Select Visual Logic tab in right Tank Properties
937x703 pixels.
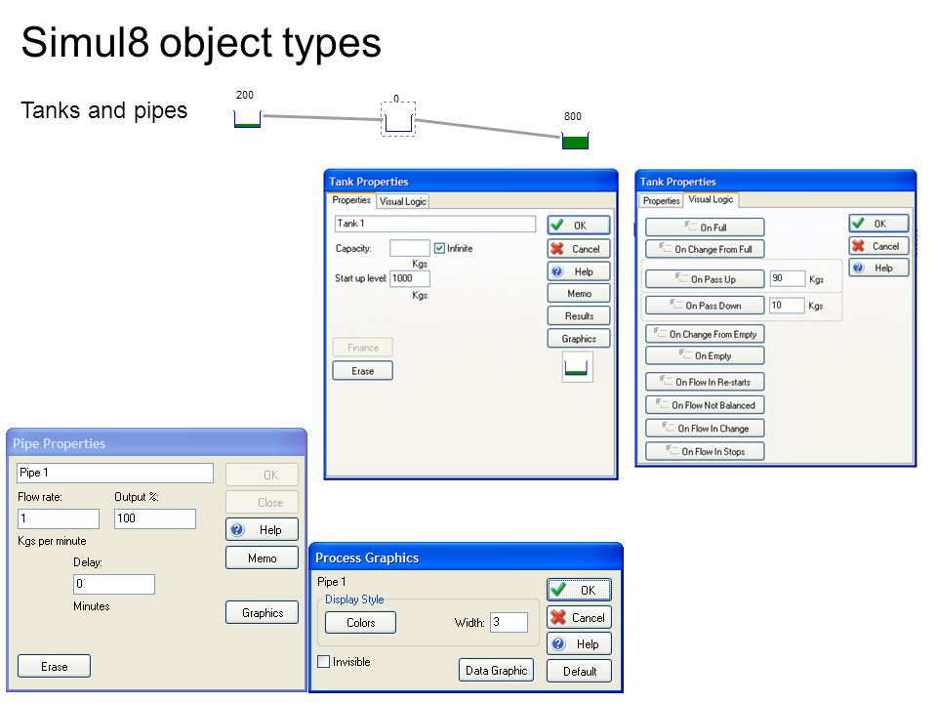click(711, 199)
